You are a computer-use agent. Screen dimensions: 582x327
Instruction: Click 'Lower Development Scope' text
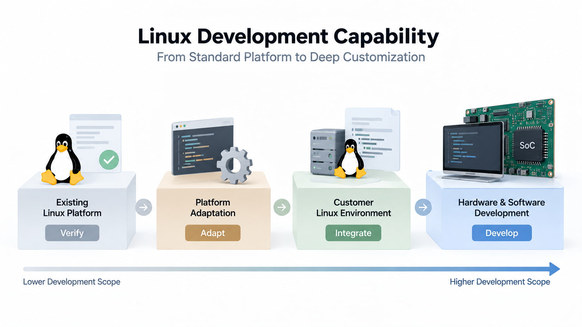[x=72, y=282]
